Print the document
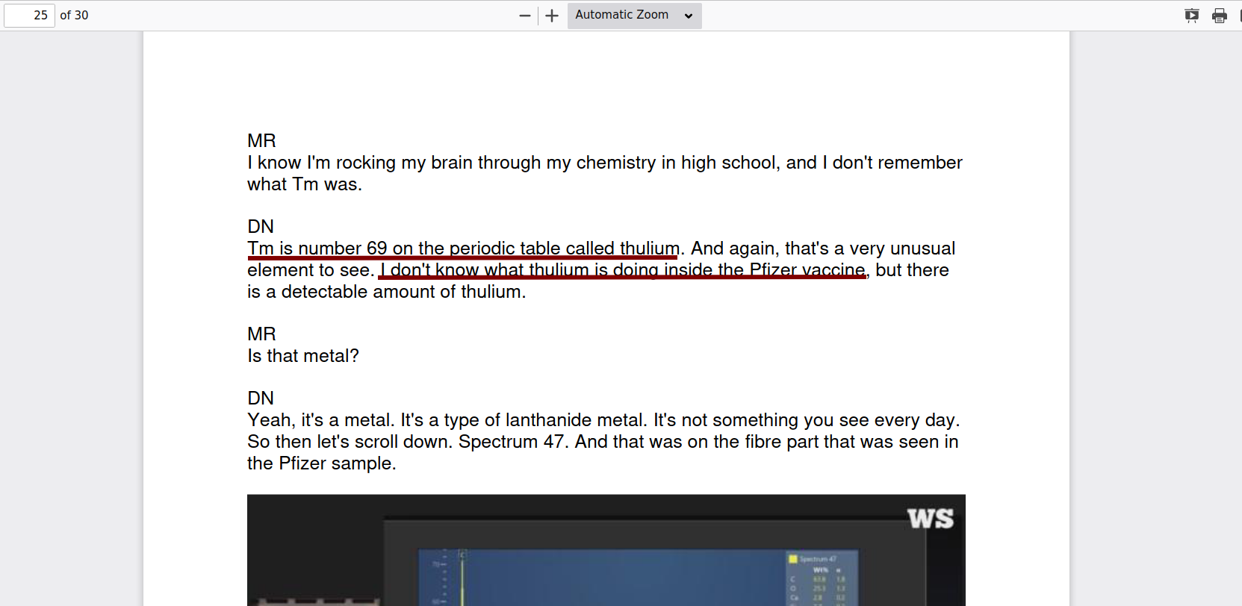 [1220, 16]
